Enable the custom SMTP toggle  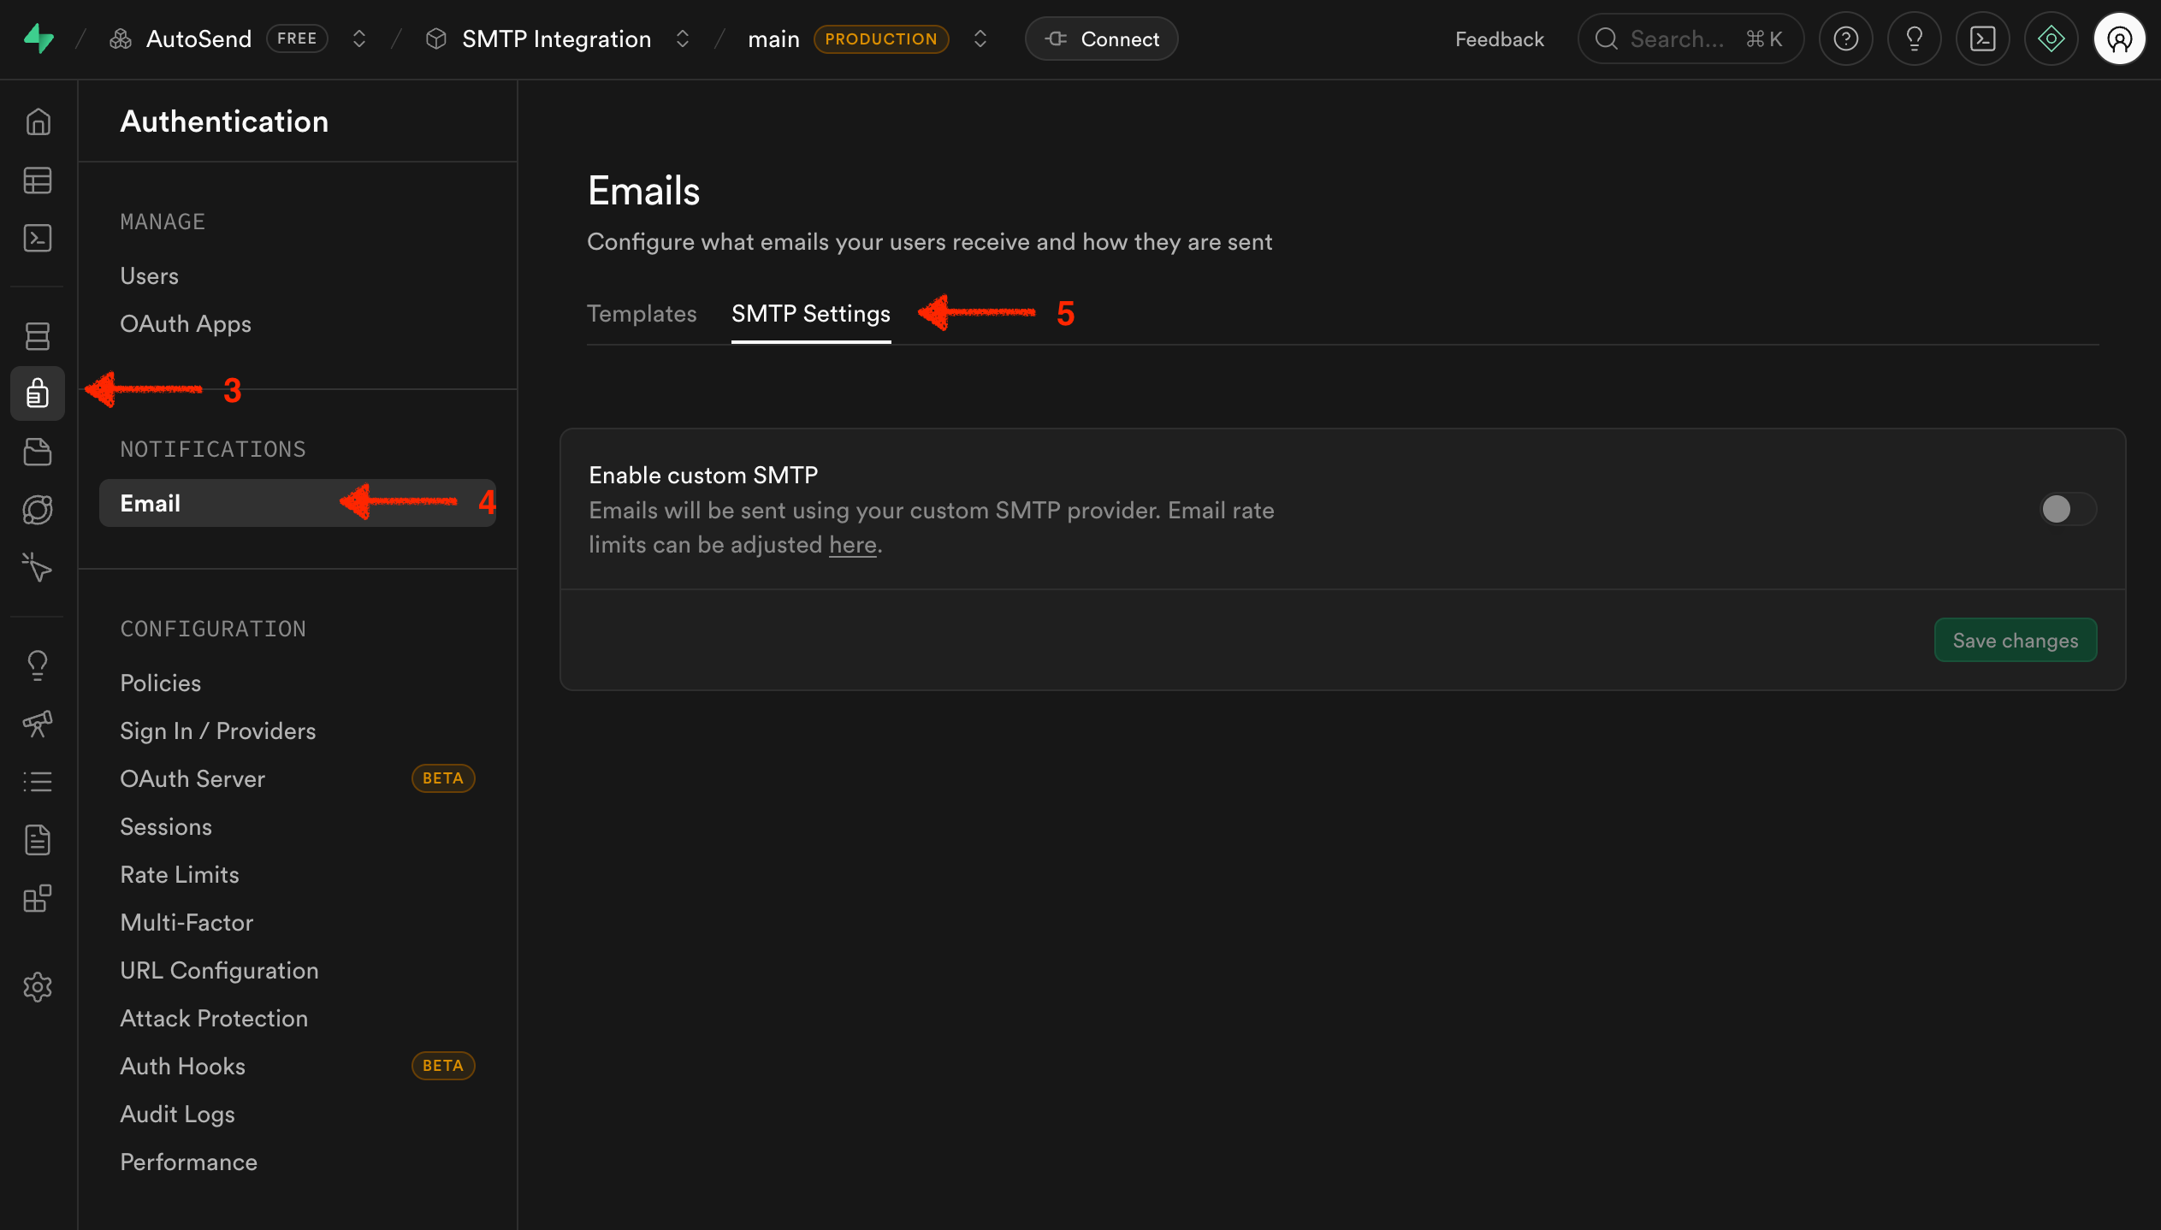coord(2067,510)
